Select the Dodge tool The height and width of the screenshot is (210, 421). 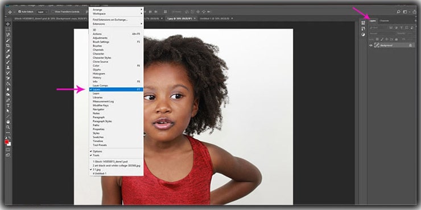tap(8, 94)
